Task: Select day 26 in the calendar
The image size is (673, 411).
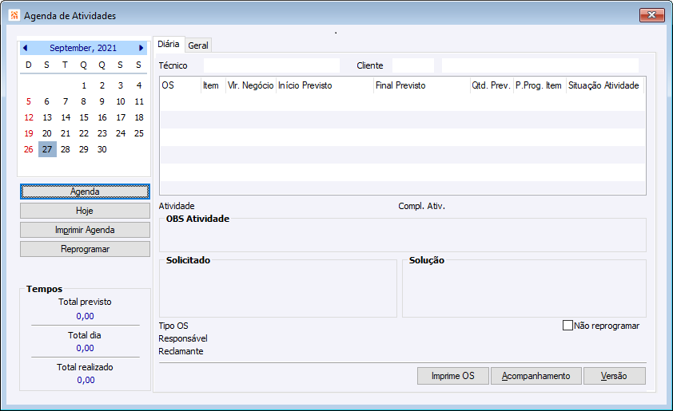Action: coord(29,149)
